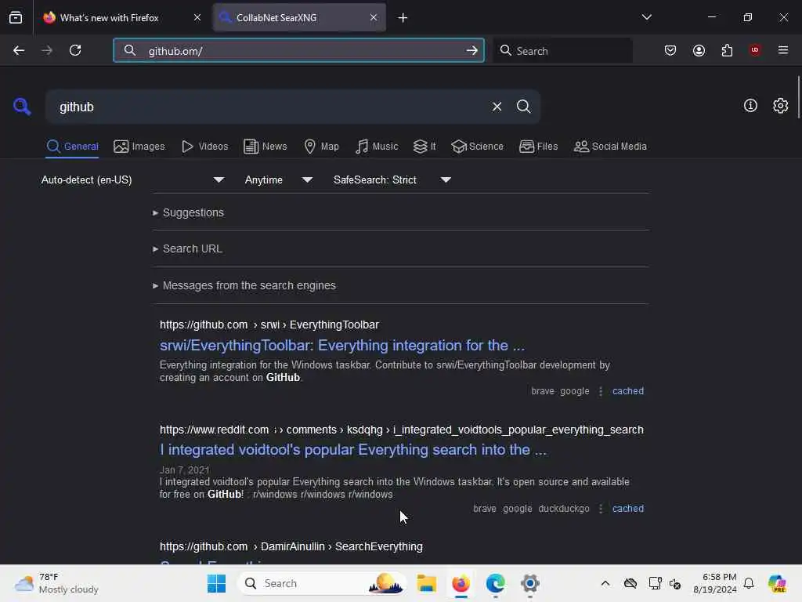Open the Firefox account icon
The width and height of the screenshot is (802, 602).
coord(699,50)
